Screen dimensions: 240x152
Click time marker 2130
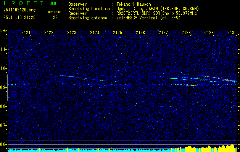click(x=232, y=33)
